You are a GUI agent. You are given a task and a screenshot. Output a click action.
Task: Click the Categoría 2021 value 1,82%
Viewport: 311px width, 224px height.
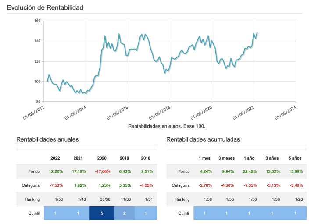pos(79,185)
